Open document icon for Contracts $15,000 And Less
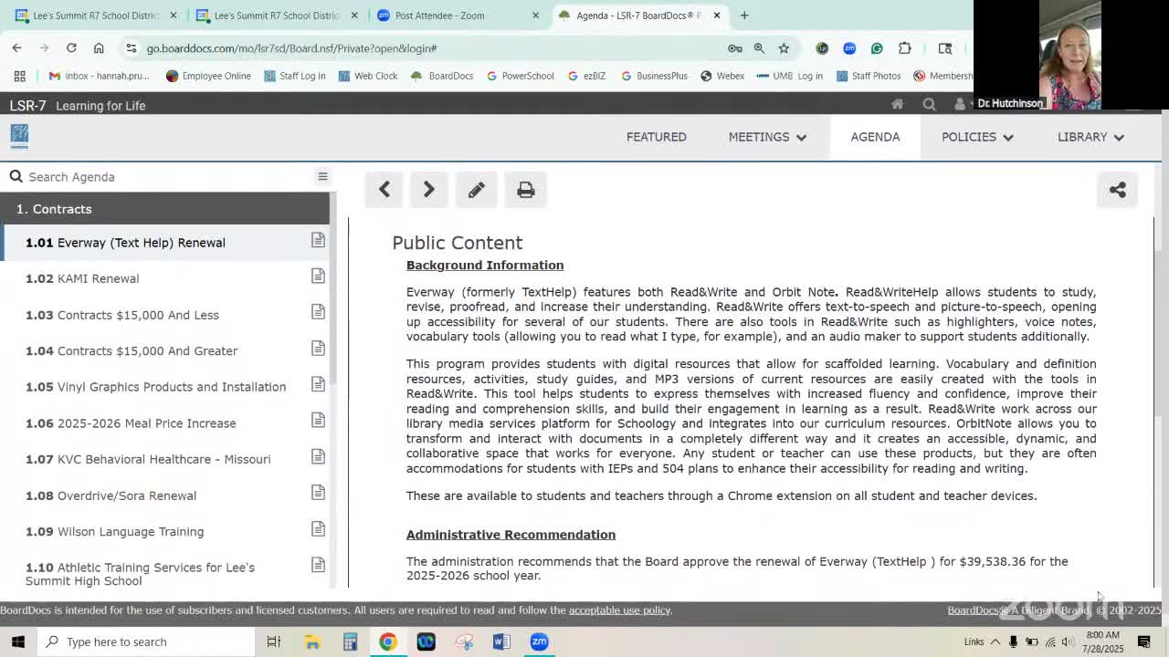Image resolution: width=1169 pixels, height=657 pixels. click(318, 312)
